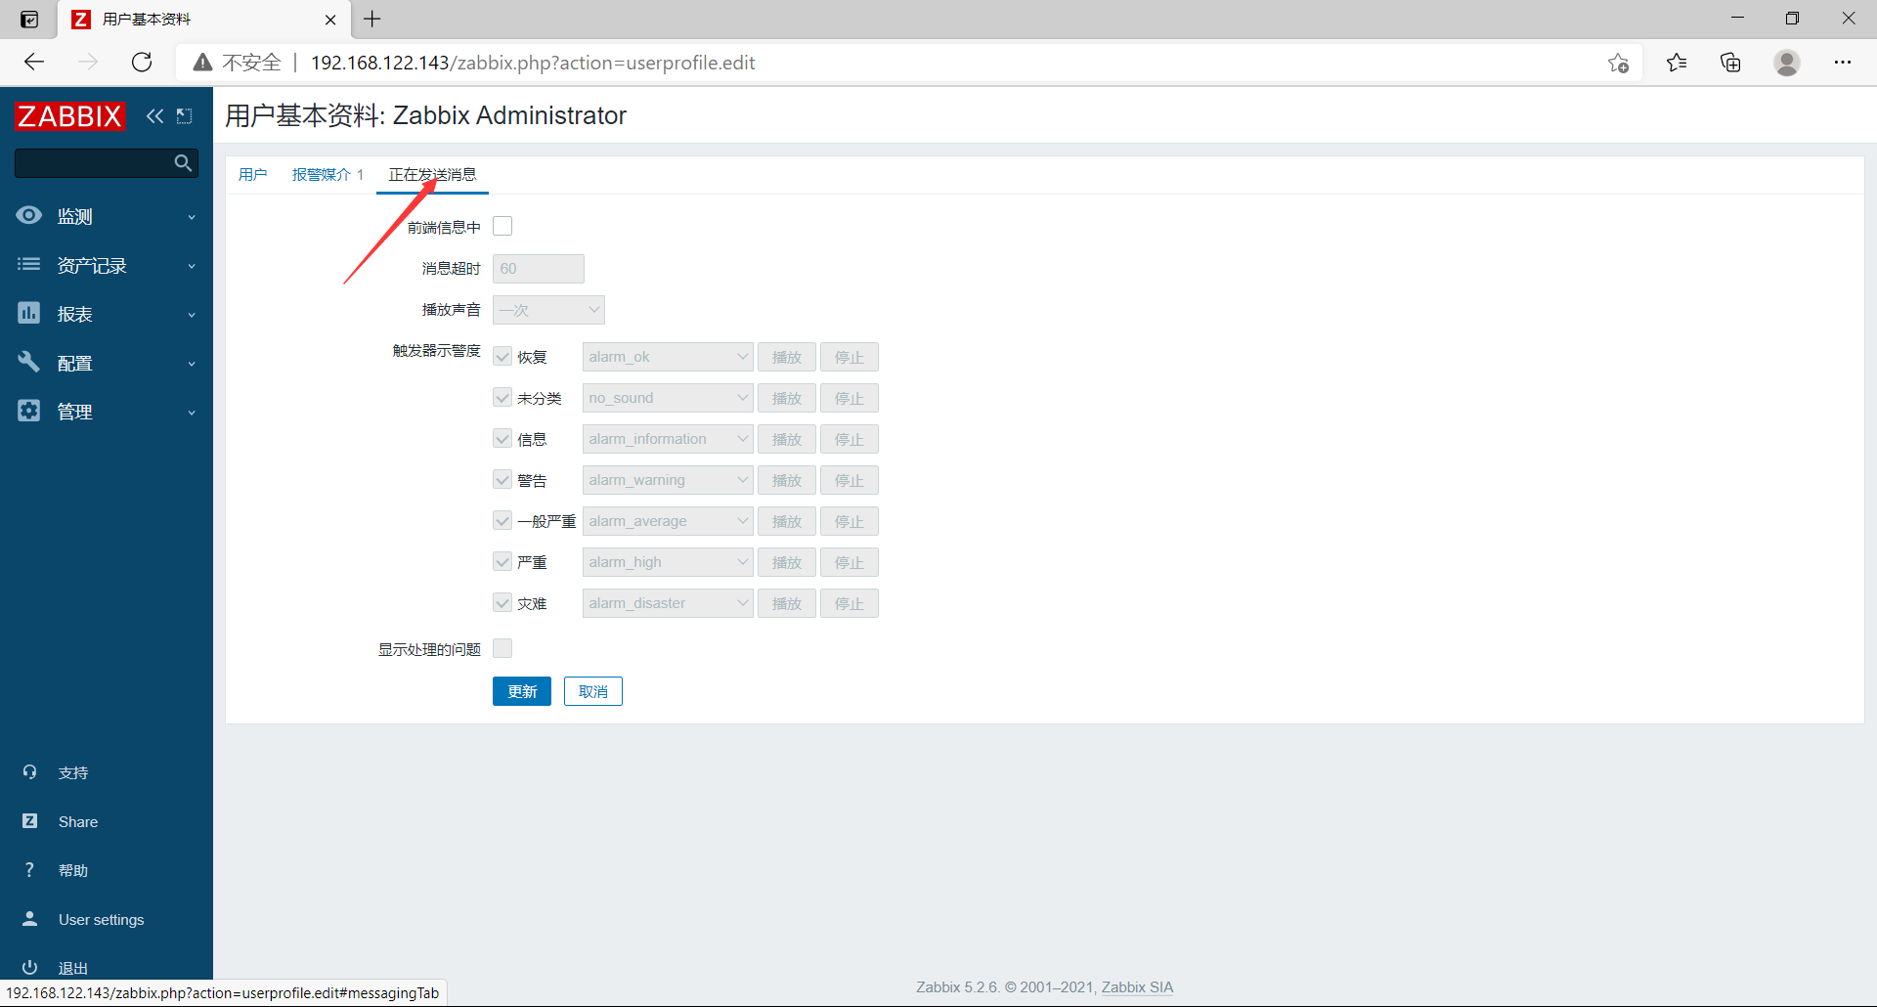This screenshot has height=1007, width=1877.
Task: Open browser settings ellipsis menu
Action: (1843, 63)
